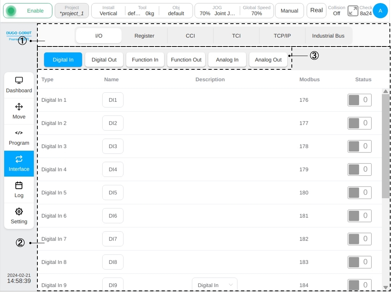Open the Move arrows icon
The image size is (391, 292).
pos(19,107)
